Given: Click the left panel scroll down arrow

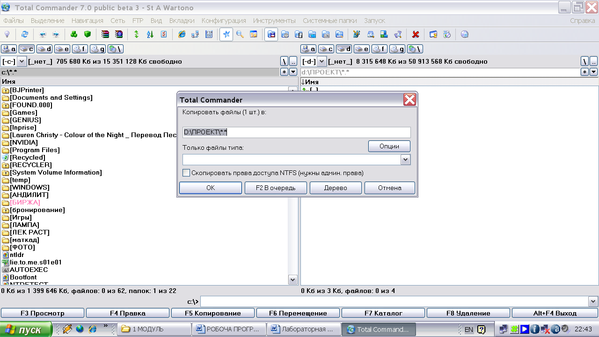Looking at the screenshot, I should coord(293,280).
